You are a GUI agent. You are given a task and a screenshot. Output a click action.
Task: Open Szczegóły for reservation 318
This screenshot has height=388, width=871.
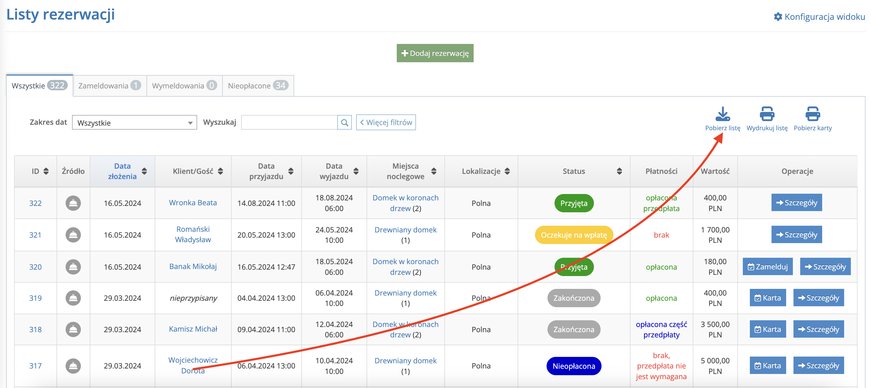click(819, 329)
